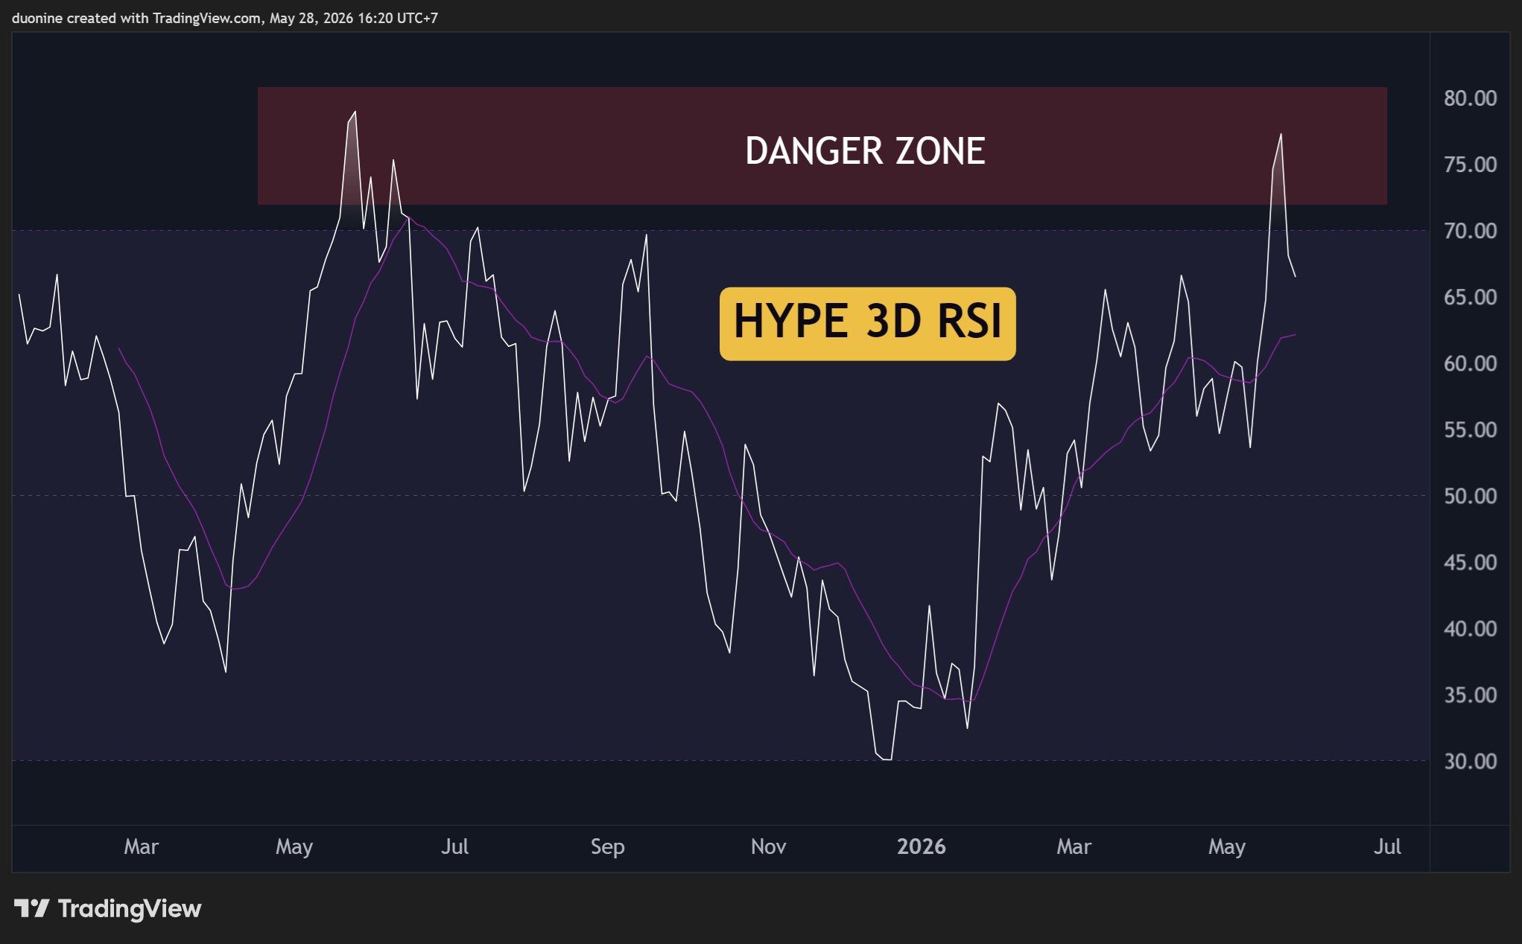The image size is (1522, 944).
Task: Click the 2026 year label on time axis
Action: 921,846
